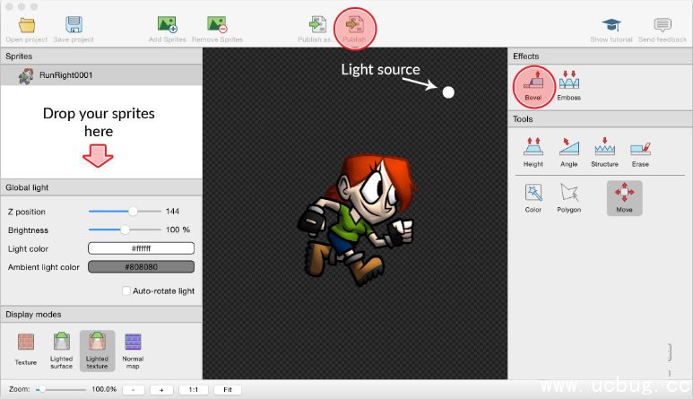Click the Open project folder icon
The width and height of the screenshot is (693, 399).
tap(27, 24)
